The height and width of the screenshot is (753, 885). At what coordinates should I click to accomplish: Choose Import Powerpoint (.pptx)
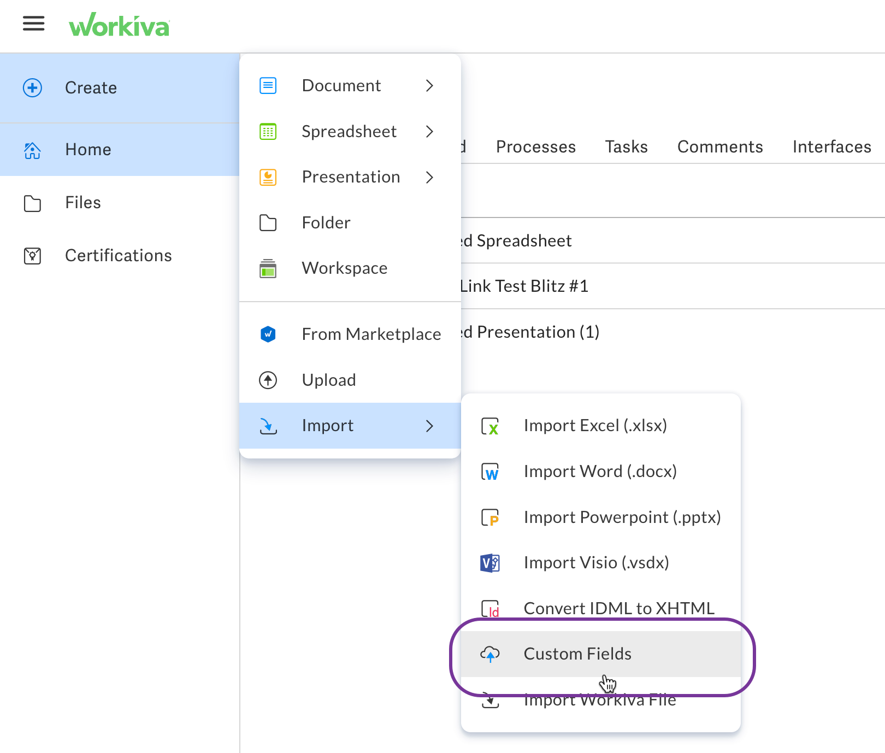click(x=601, y=517)
